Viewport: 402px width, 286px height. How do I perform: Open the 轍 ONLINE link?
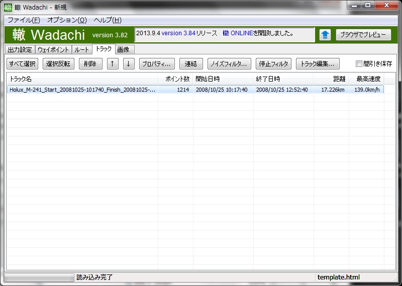(x=238, y=33)
